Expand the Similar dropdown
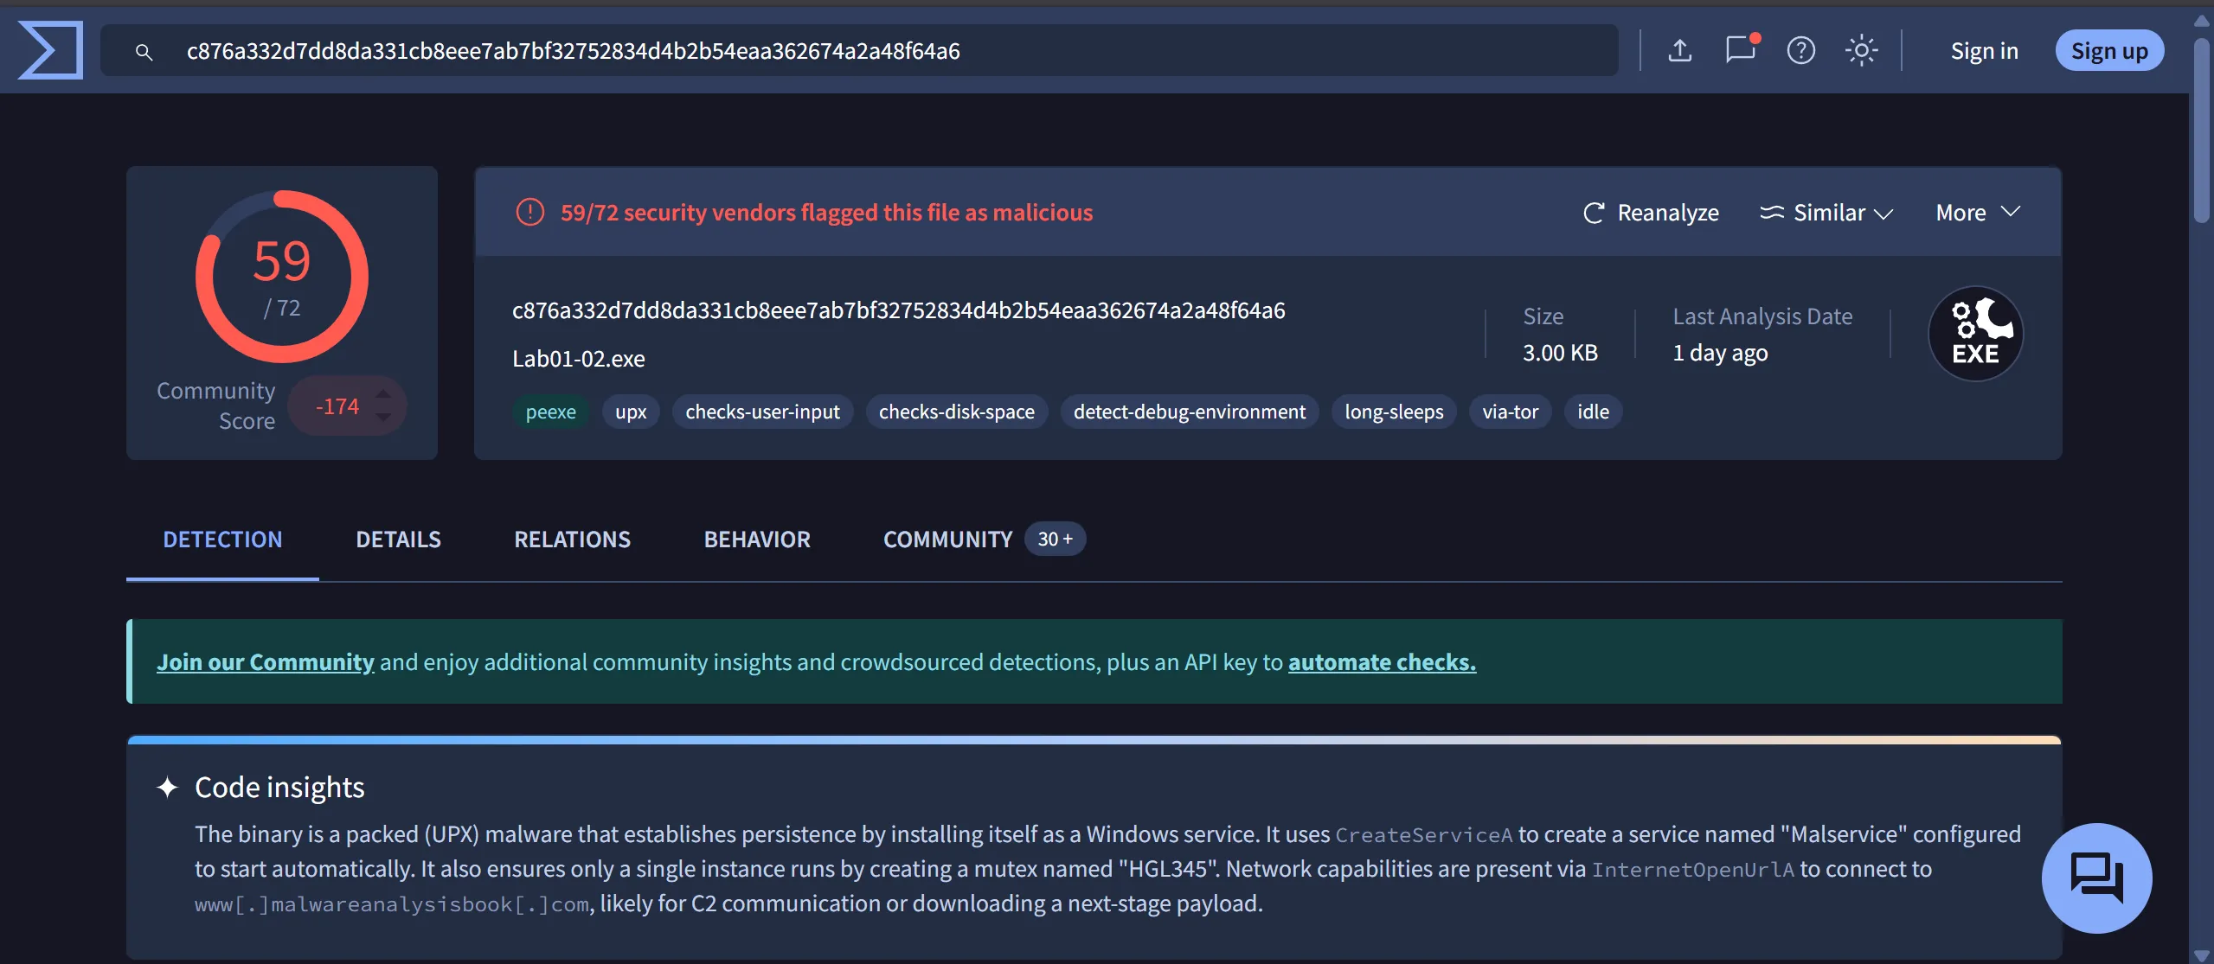Viewport: 2214px width, 964px height. coord(1826,213)
